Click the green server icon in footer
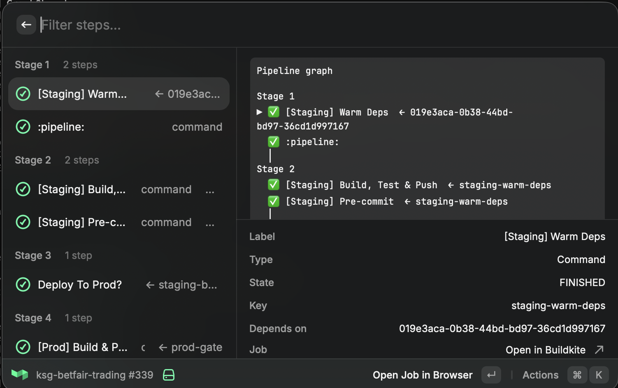The height and width of the screenshot is (388, 618). point(169,375)
